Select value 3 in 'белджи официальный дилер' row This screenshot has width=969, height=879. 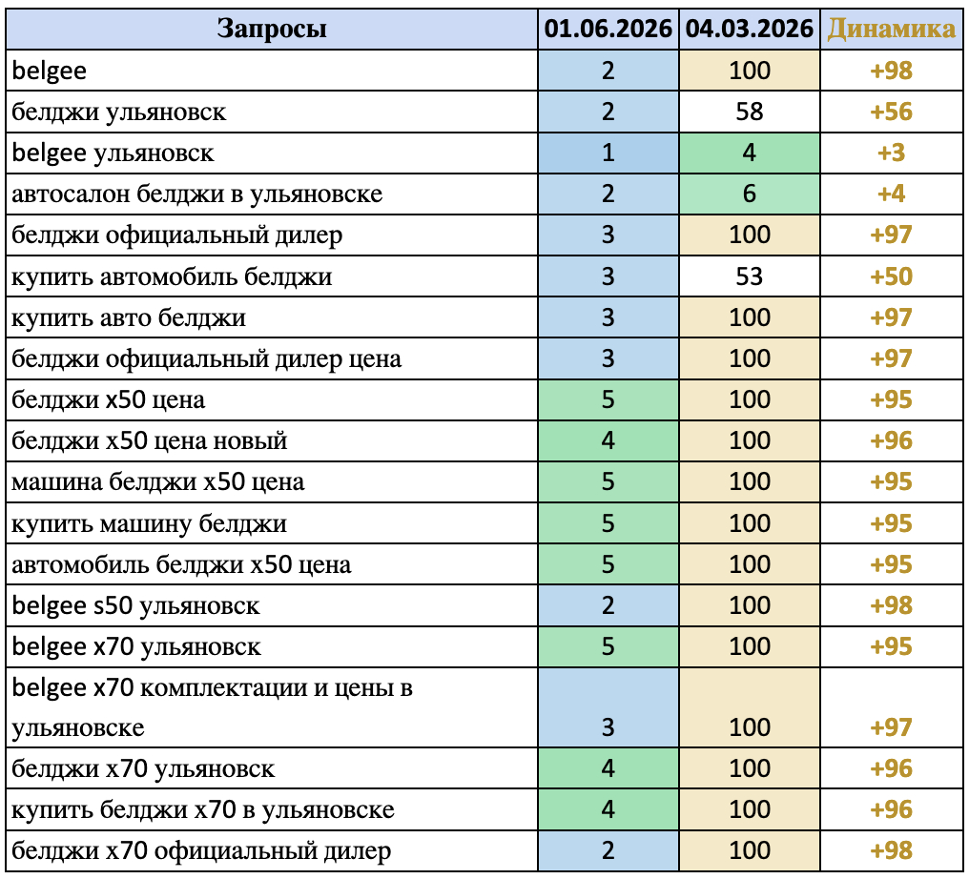(608, 235)
